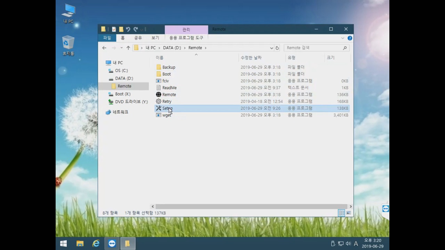Open the recent locations dropdown
Image resolution: width=445 pixels, height=250 pixels.
(121, 48)
